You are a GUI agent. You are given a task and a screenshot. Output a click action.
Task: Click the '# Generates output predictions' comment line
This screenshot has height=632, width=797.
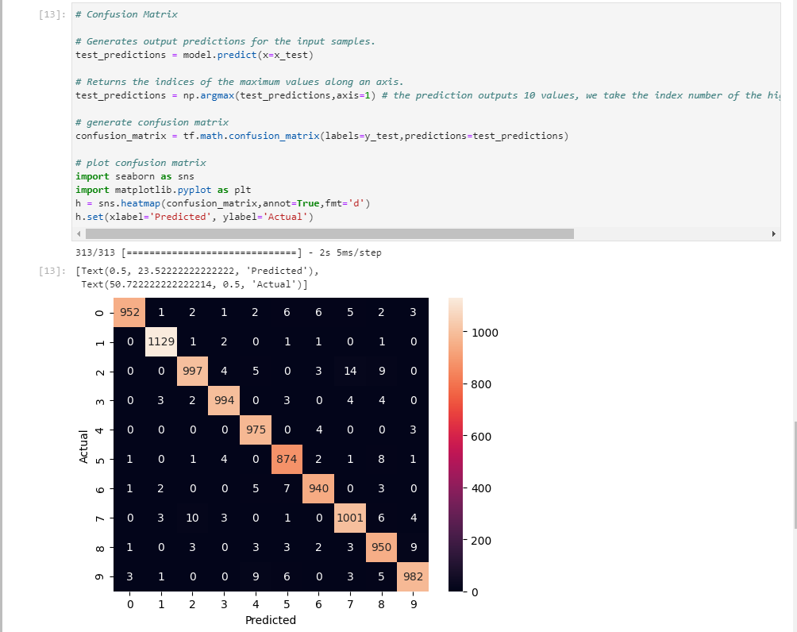225,42
